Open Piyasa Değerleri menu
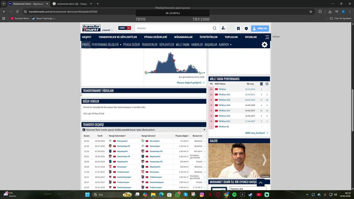 [x=156, y=37]
